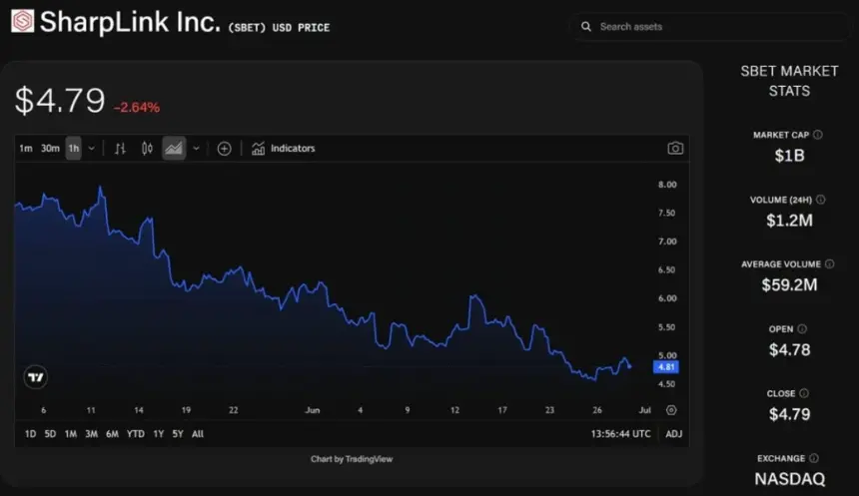This screenshot has width=859, height=496.
Task: Click the Market Cap info icon
Action: pos(818,135)
